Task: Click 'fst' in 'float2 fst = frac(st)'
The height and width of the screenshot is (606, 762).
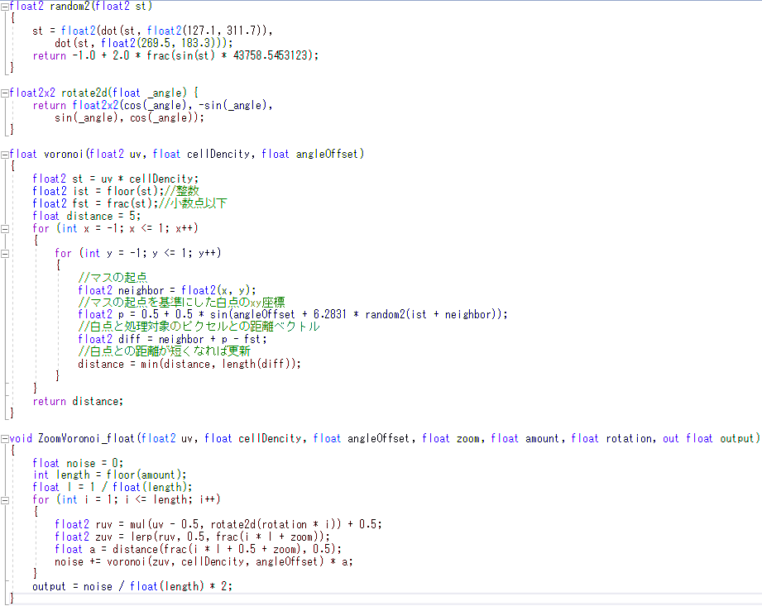Action: pyautogui.click(x=81, y=203)
